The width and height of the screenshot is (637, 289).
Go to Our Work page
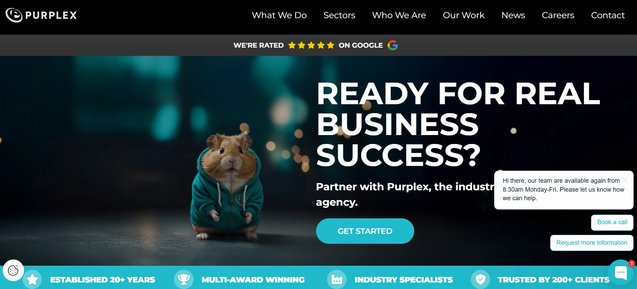(464, 15)
